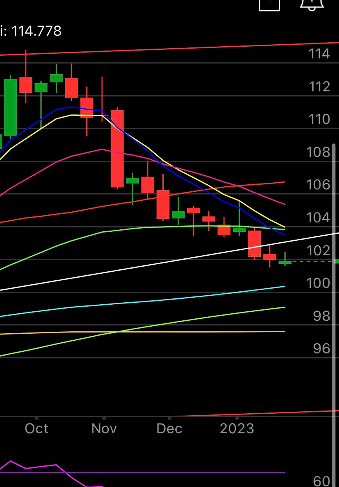The width and height of the screenshot is (339, 487).
Task: Tap the 114 price axis label
Action: tap(319, 54)
